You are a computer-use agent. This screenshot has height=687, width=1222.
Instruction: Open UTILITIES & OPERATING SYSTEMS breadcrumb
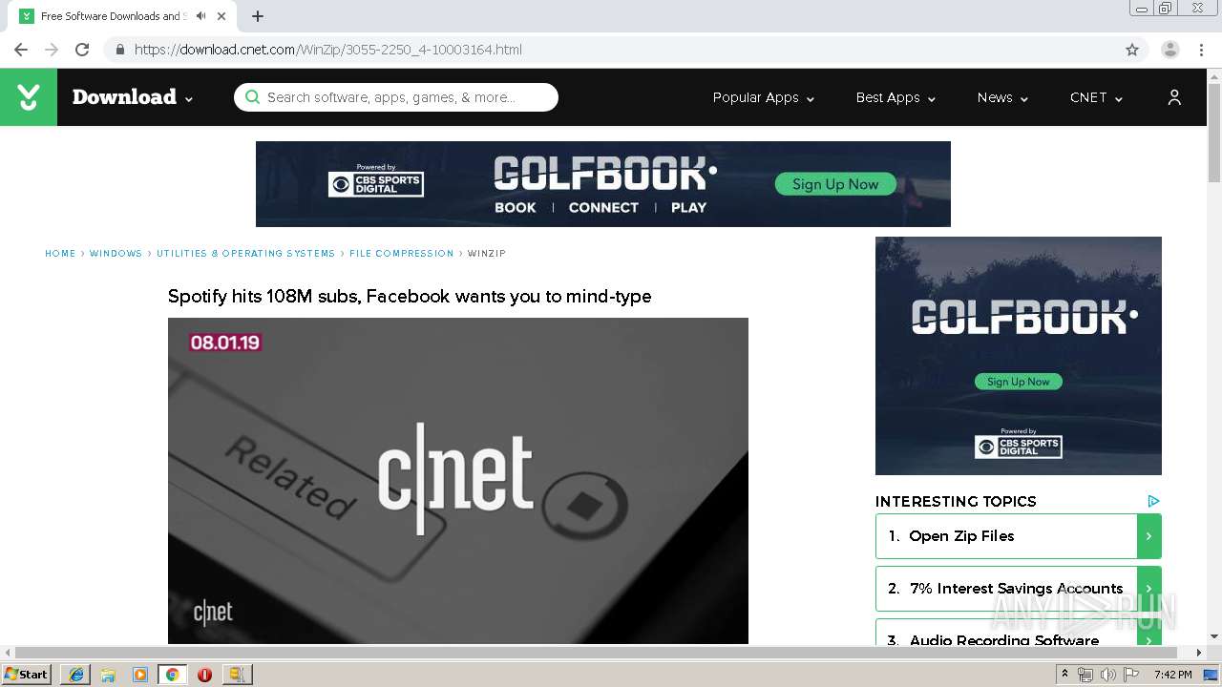[246, 254]
